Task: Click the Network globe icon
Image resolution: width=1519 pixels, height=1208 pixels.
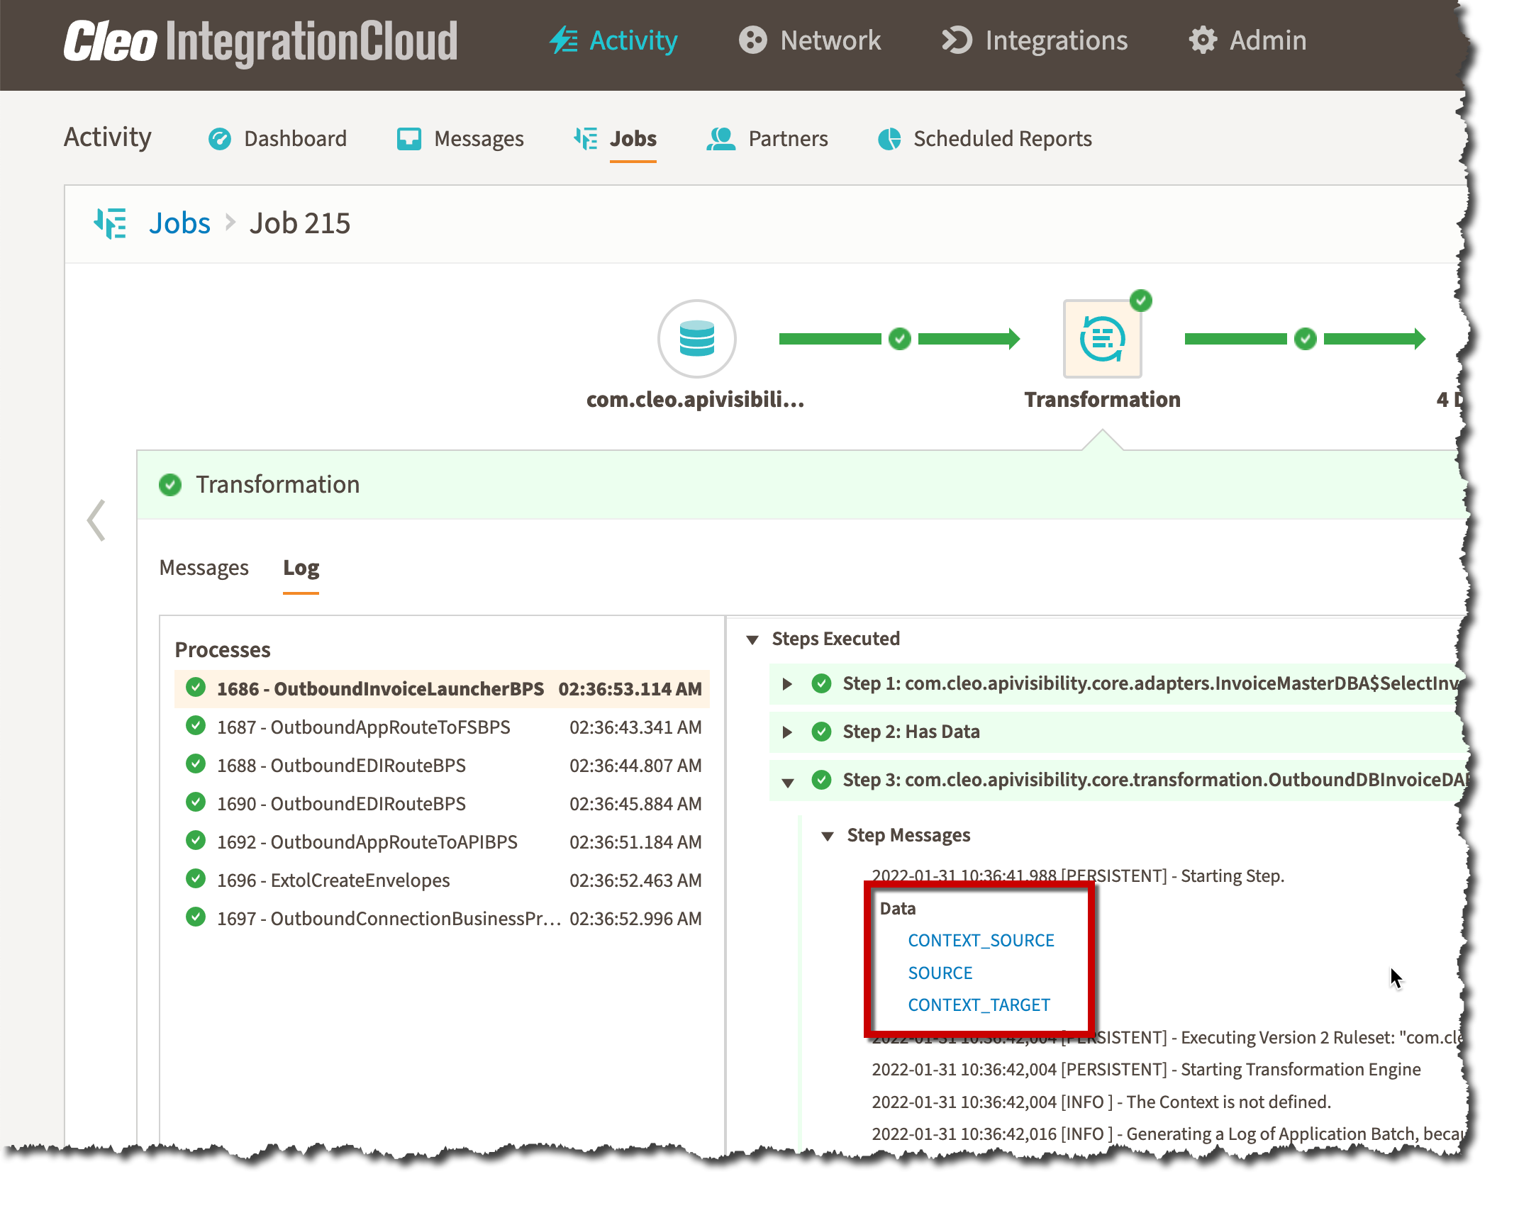Action: coord(752,40)
